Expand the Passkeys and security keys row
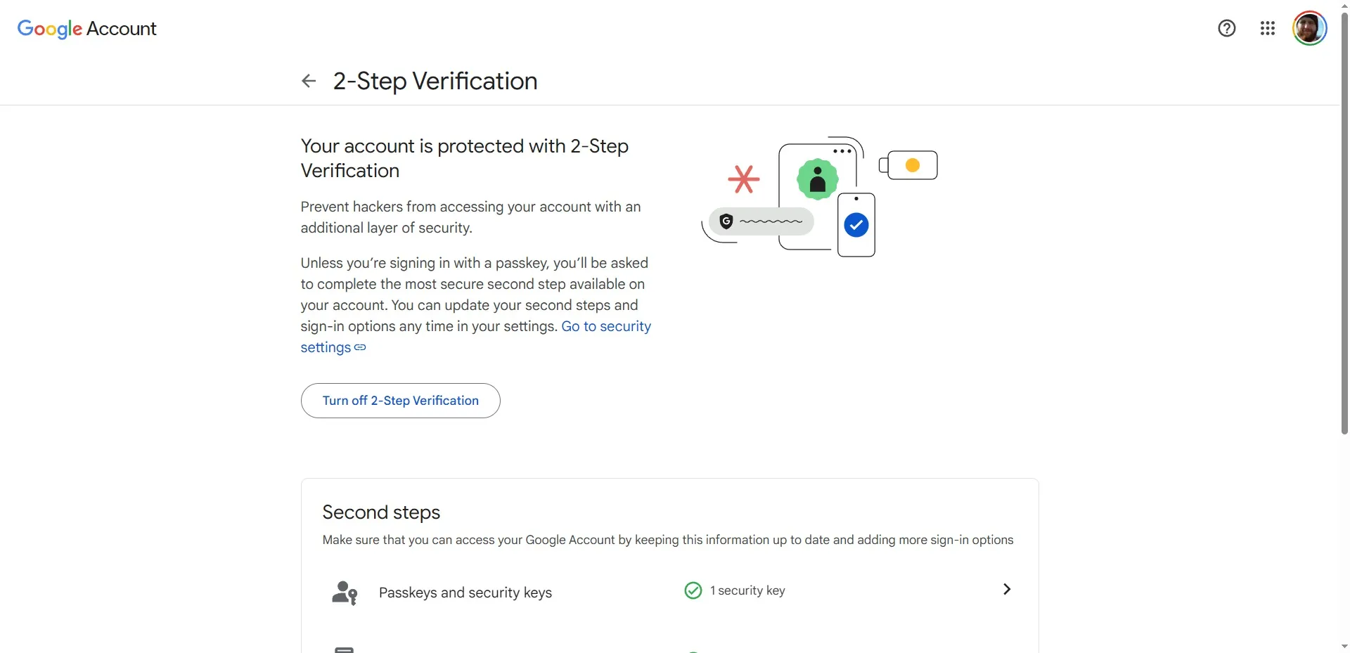 pos(1005,589)
